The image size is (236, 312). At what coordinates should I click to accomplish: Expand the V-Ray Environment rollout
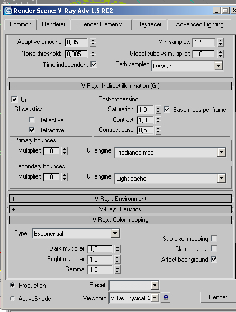pyautogui.click(x=120, y=199)
